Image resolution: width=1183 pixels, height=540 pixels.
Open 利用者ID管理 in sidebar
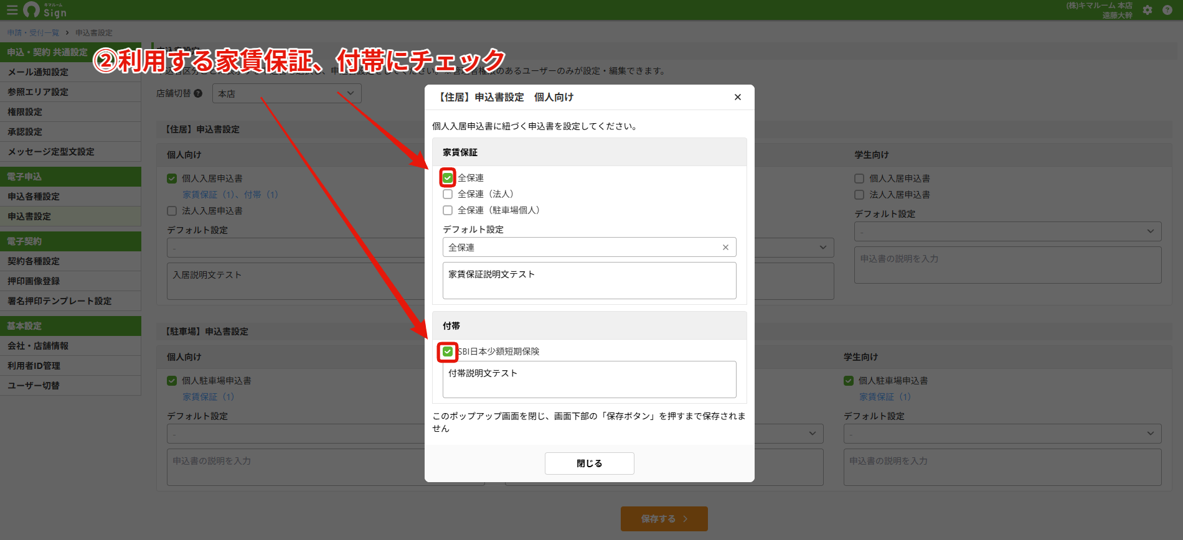coord(70,366)
